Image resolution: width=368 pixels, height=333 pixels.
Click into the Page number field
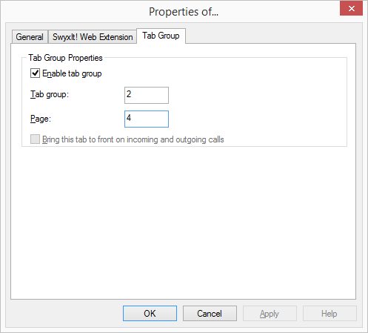(147, 119)
